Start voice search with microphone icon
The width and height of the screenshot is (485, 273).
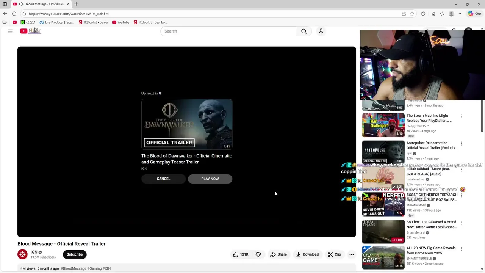tap(321, 31)
